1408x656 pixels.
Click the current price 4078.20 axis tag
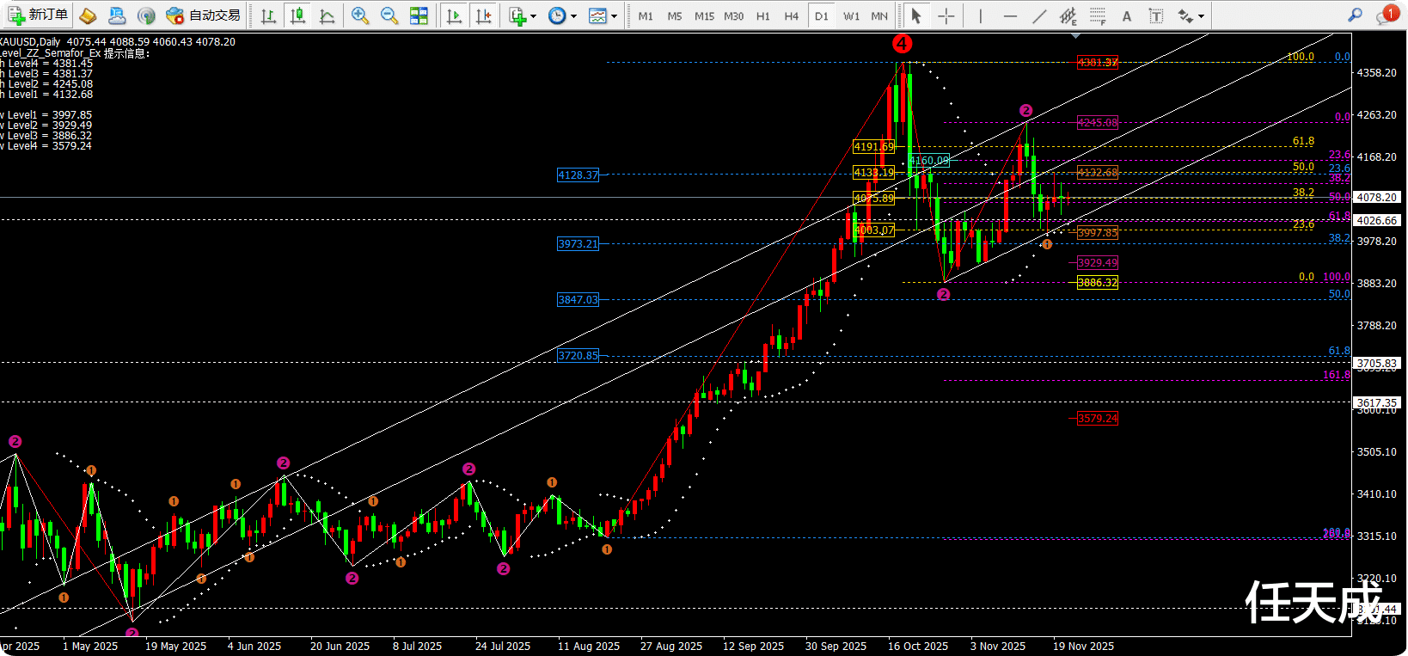[1377, 198]
